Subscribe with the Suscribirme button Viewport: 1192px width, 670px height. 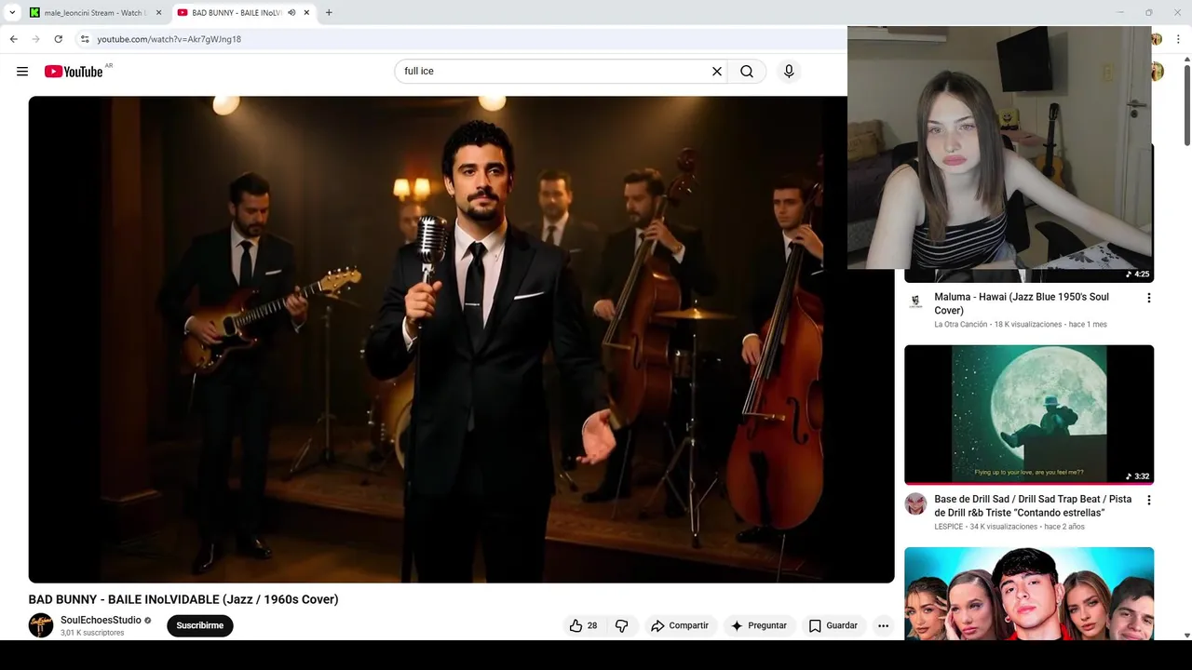[200, 625]
